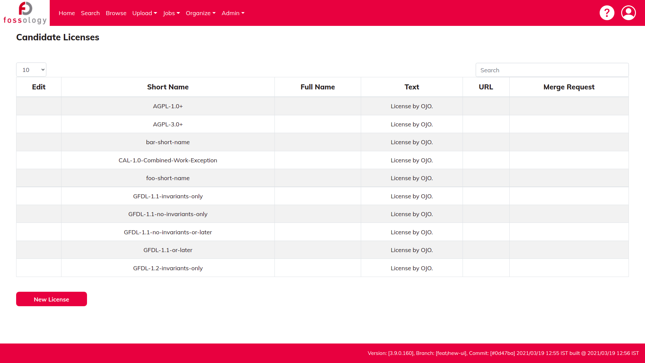The width and height of the screenshot is (645, 363).
Task: Expand the Jobs dropdown menu
Action: click(x=172, y=13)
